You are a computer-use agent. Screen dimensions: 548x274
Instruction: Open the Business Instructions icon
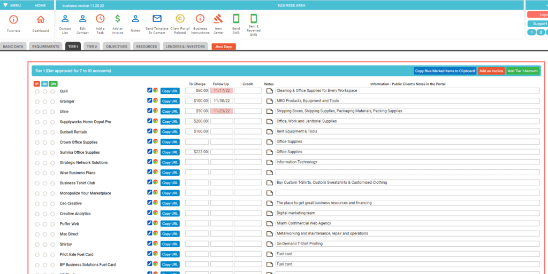(x=200, y=19)
